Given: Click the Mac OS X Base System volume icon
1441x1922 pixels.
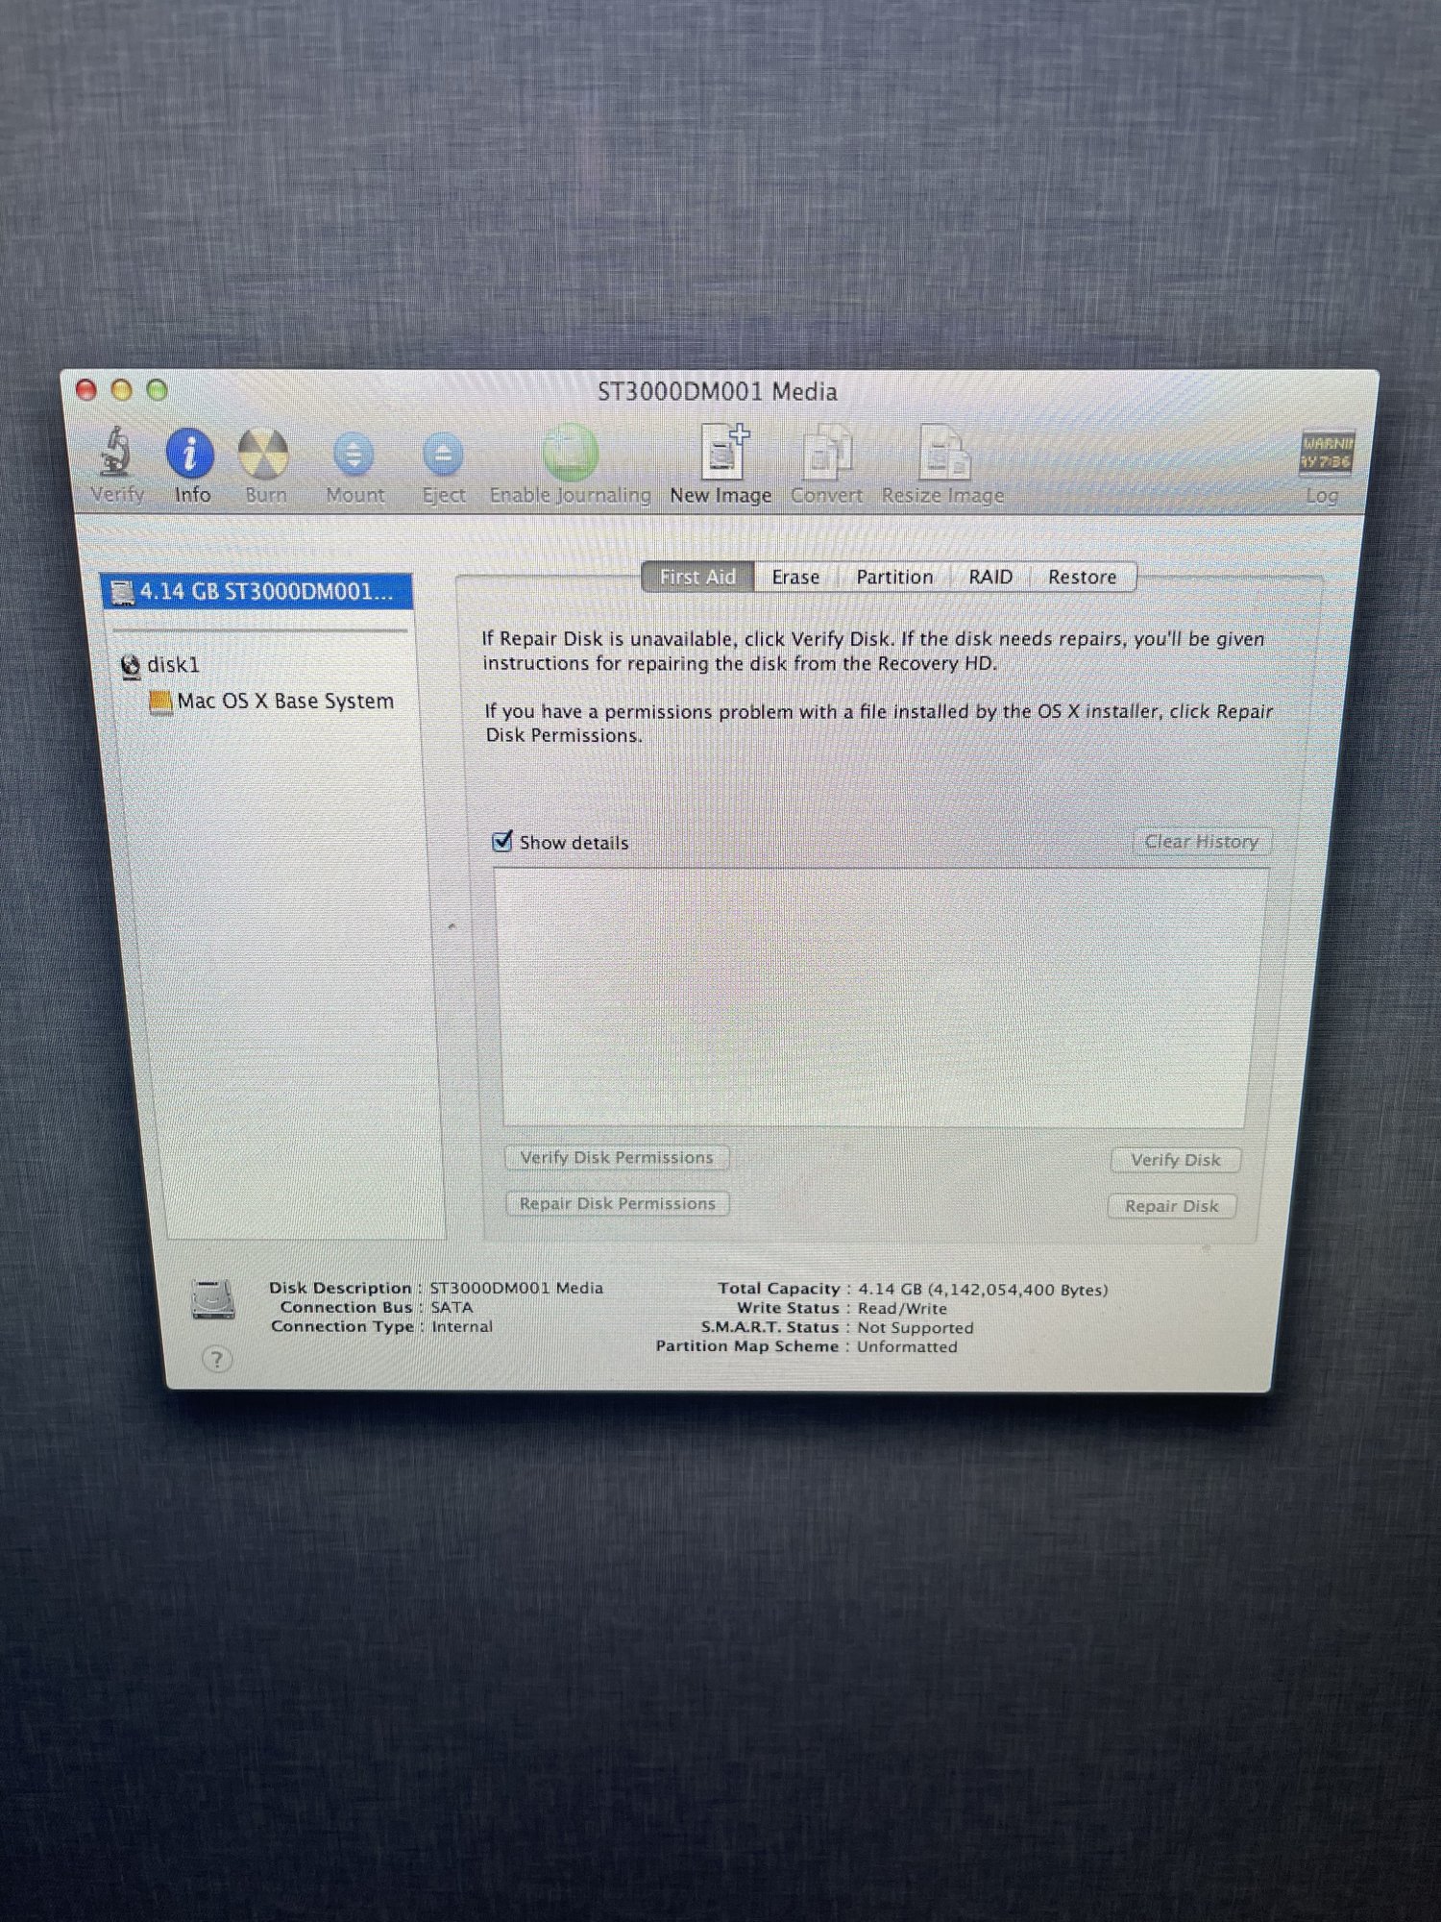Looking at the screenshot, I should 160,702.
